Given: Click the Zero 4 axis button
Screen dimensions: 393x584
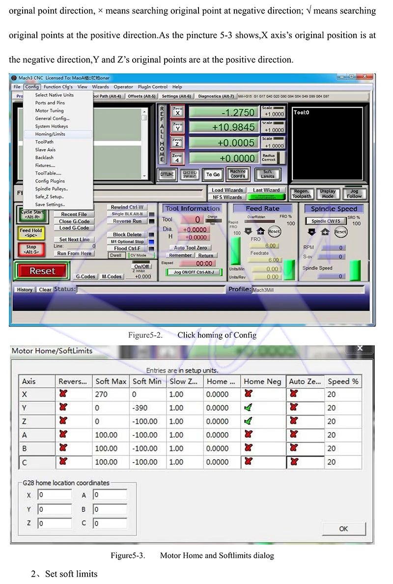Looking at the screenshot, I should (177, 158).
